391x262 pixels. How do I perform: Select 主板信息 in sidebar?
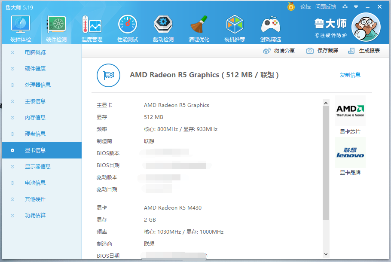(x=42, y=101)
